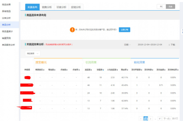Sort by 曝光量 column arrows

click(55, 70)
